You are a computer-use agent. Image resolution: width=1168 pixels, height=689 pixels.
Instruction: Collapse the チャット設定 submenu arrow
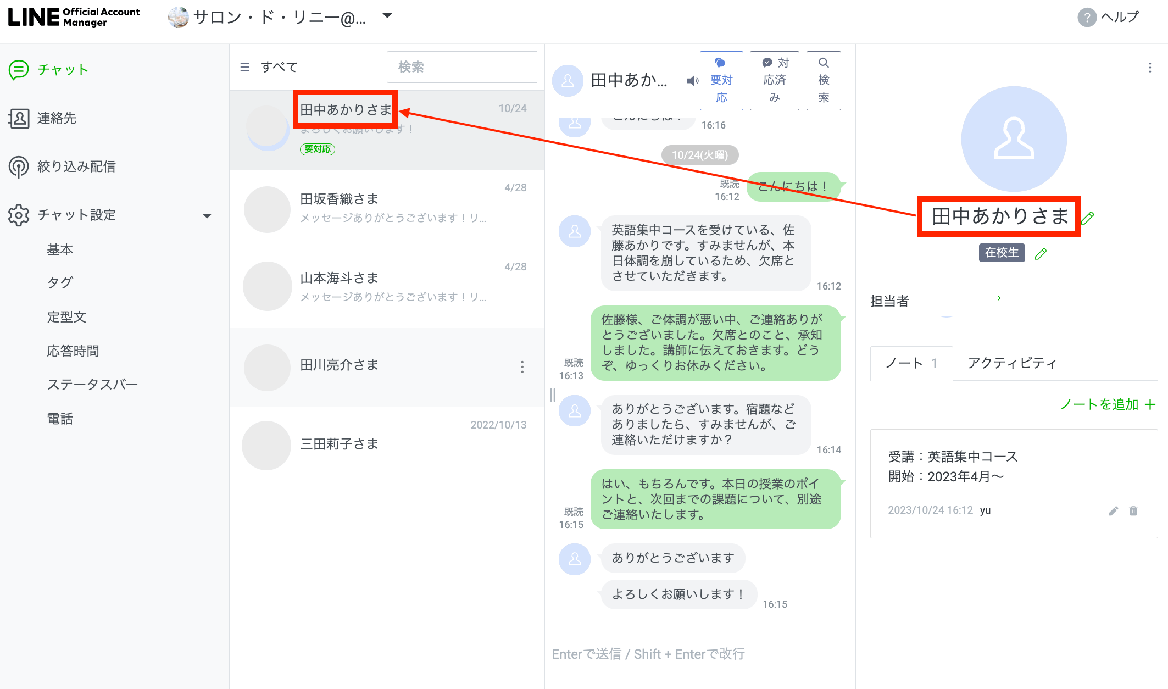click(207, 216)
